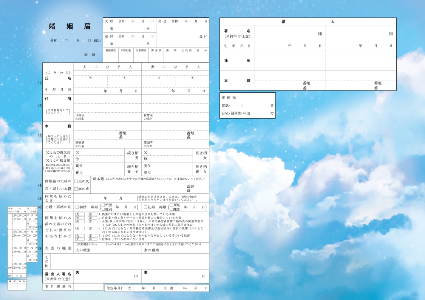Tick 離別 checkbox in wife's column

pyautogui.click(x=171, y=209)
